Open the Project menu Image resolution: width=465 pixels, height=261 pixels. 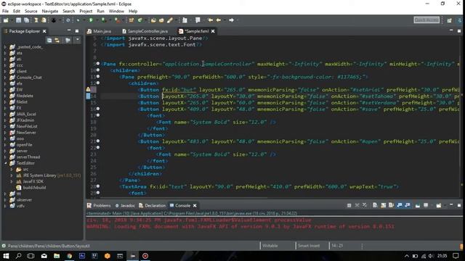[86, 12]
